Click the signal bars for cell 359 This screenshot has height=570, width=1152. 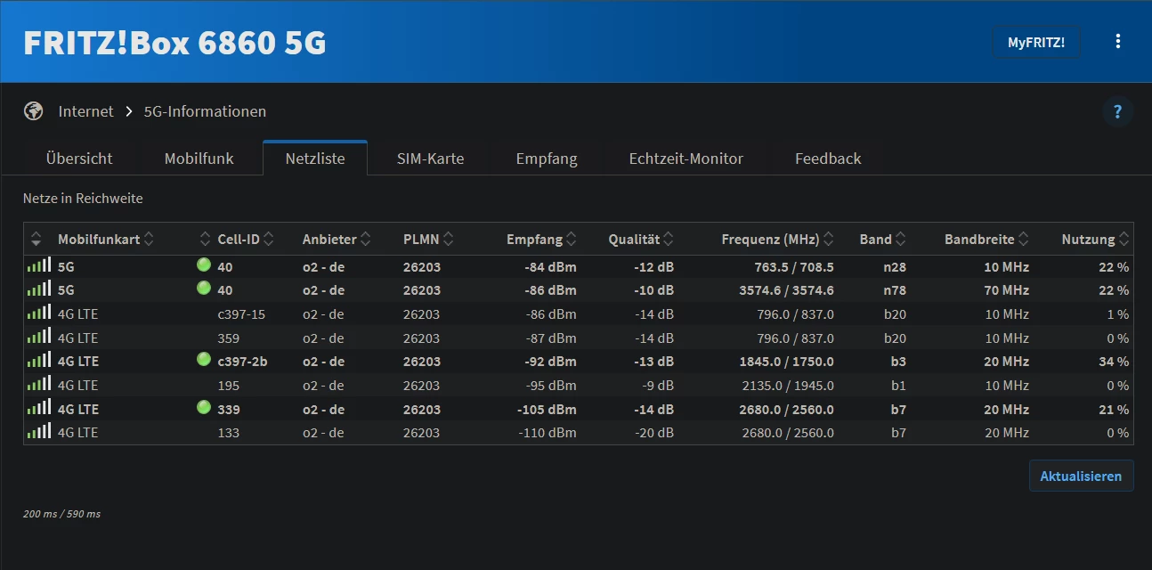click(x=39, y=337)
